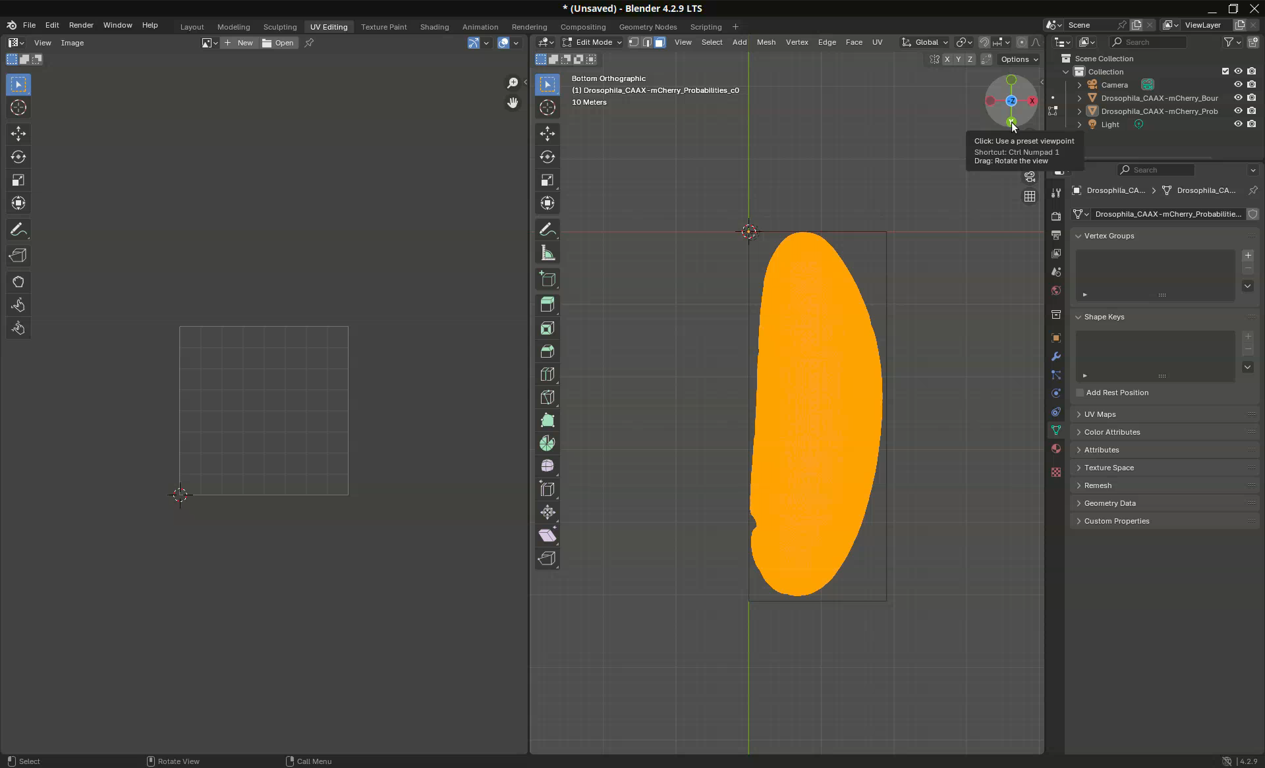The width and height of the screenshot is (1265, 768).
Task: Click the Open image button
Action: coord(279,43)
